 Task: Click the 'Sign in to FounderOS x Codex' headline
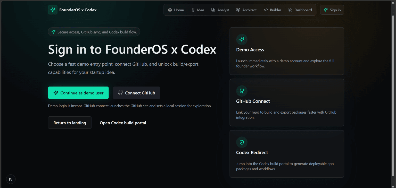(x=132, y=49)
